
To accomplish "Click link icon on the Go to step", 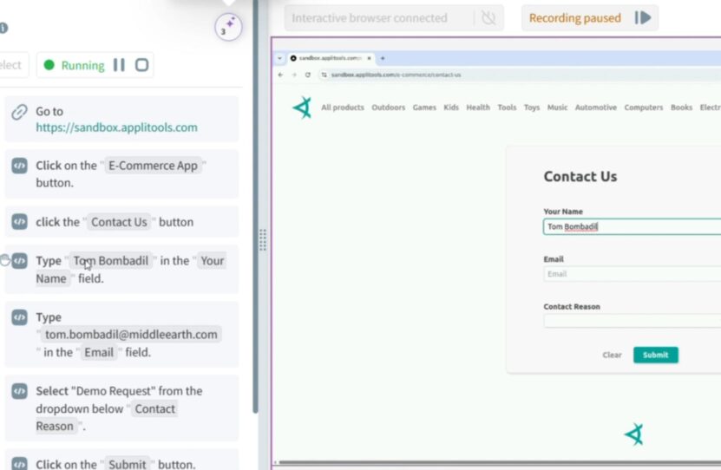I will pyautogui.click(x=19, y=112).
